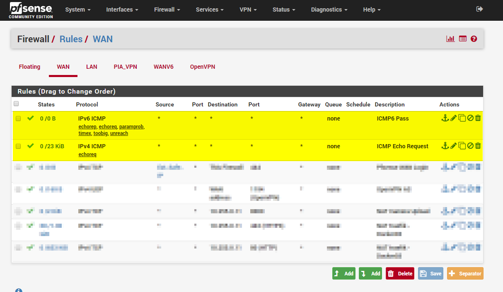Click echoreq link under IPv4 ICMP
Viewport: 503px width, 292px height.
click(x=87, y=154)
